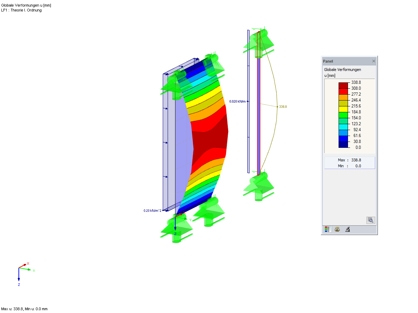Click the dark red 338.8 color swatch
418x313 pixels.
click(x=343, y=85)
